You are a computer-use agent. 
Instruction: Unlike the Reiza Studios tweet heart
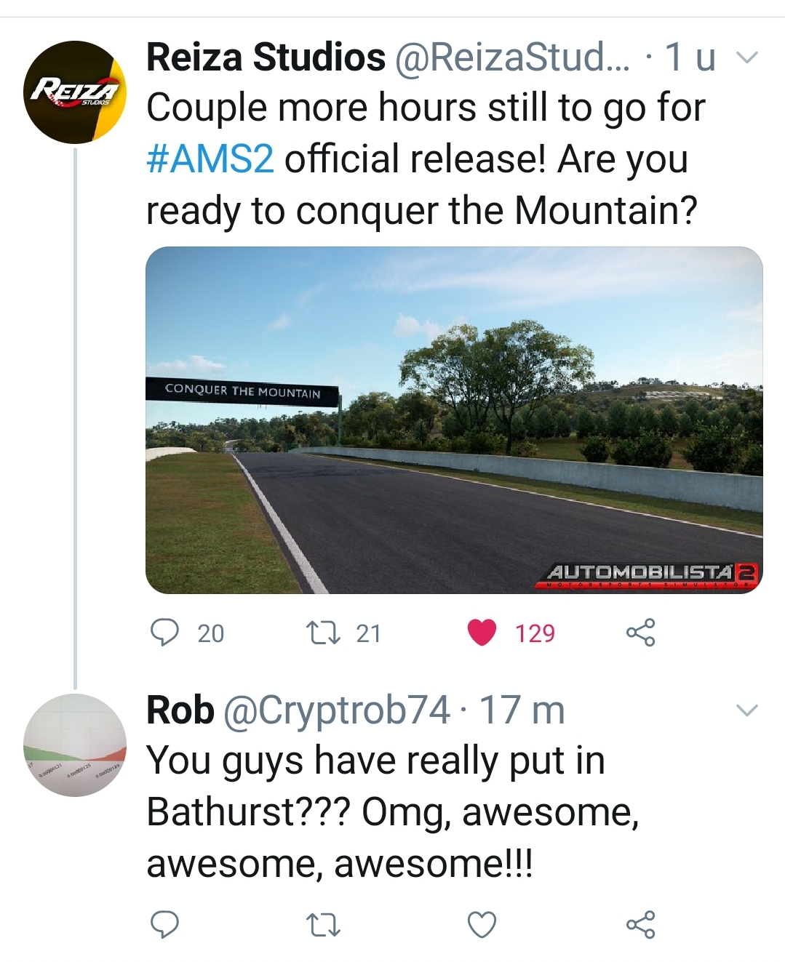tap(482, 633)
